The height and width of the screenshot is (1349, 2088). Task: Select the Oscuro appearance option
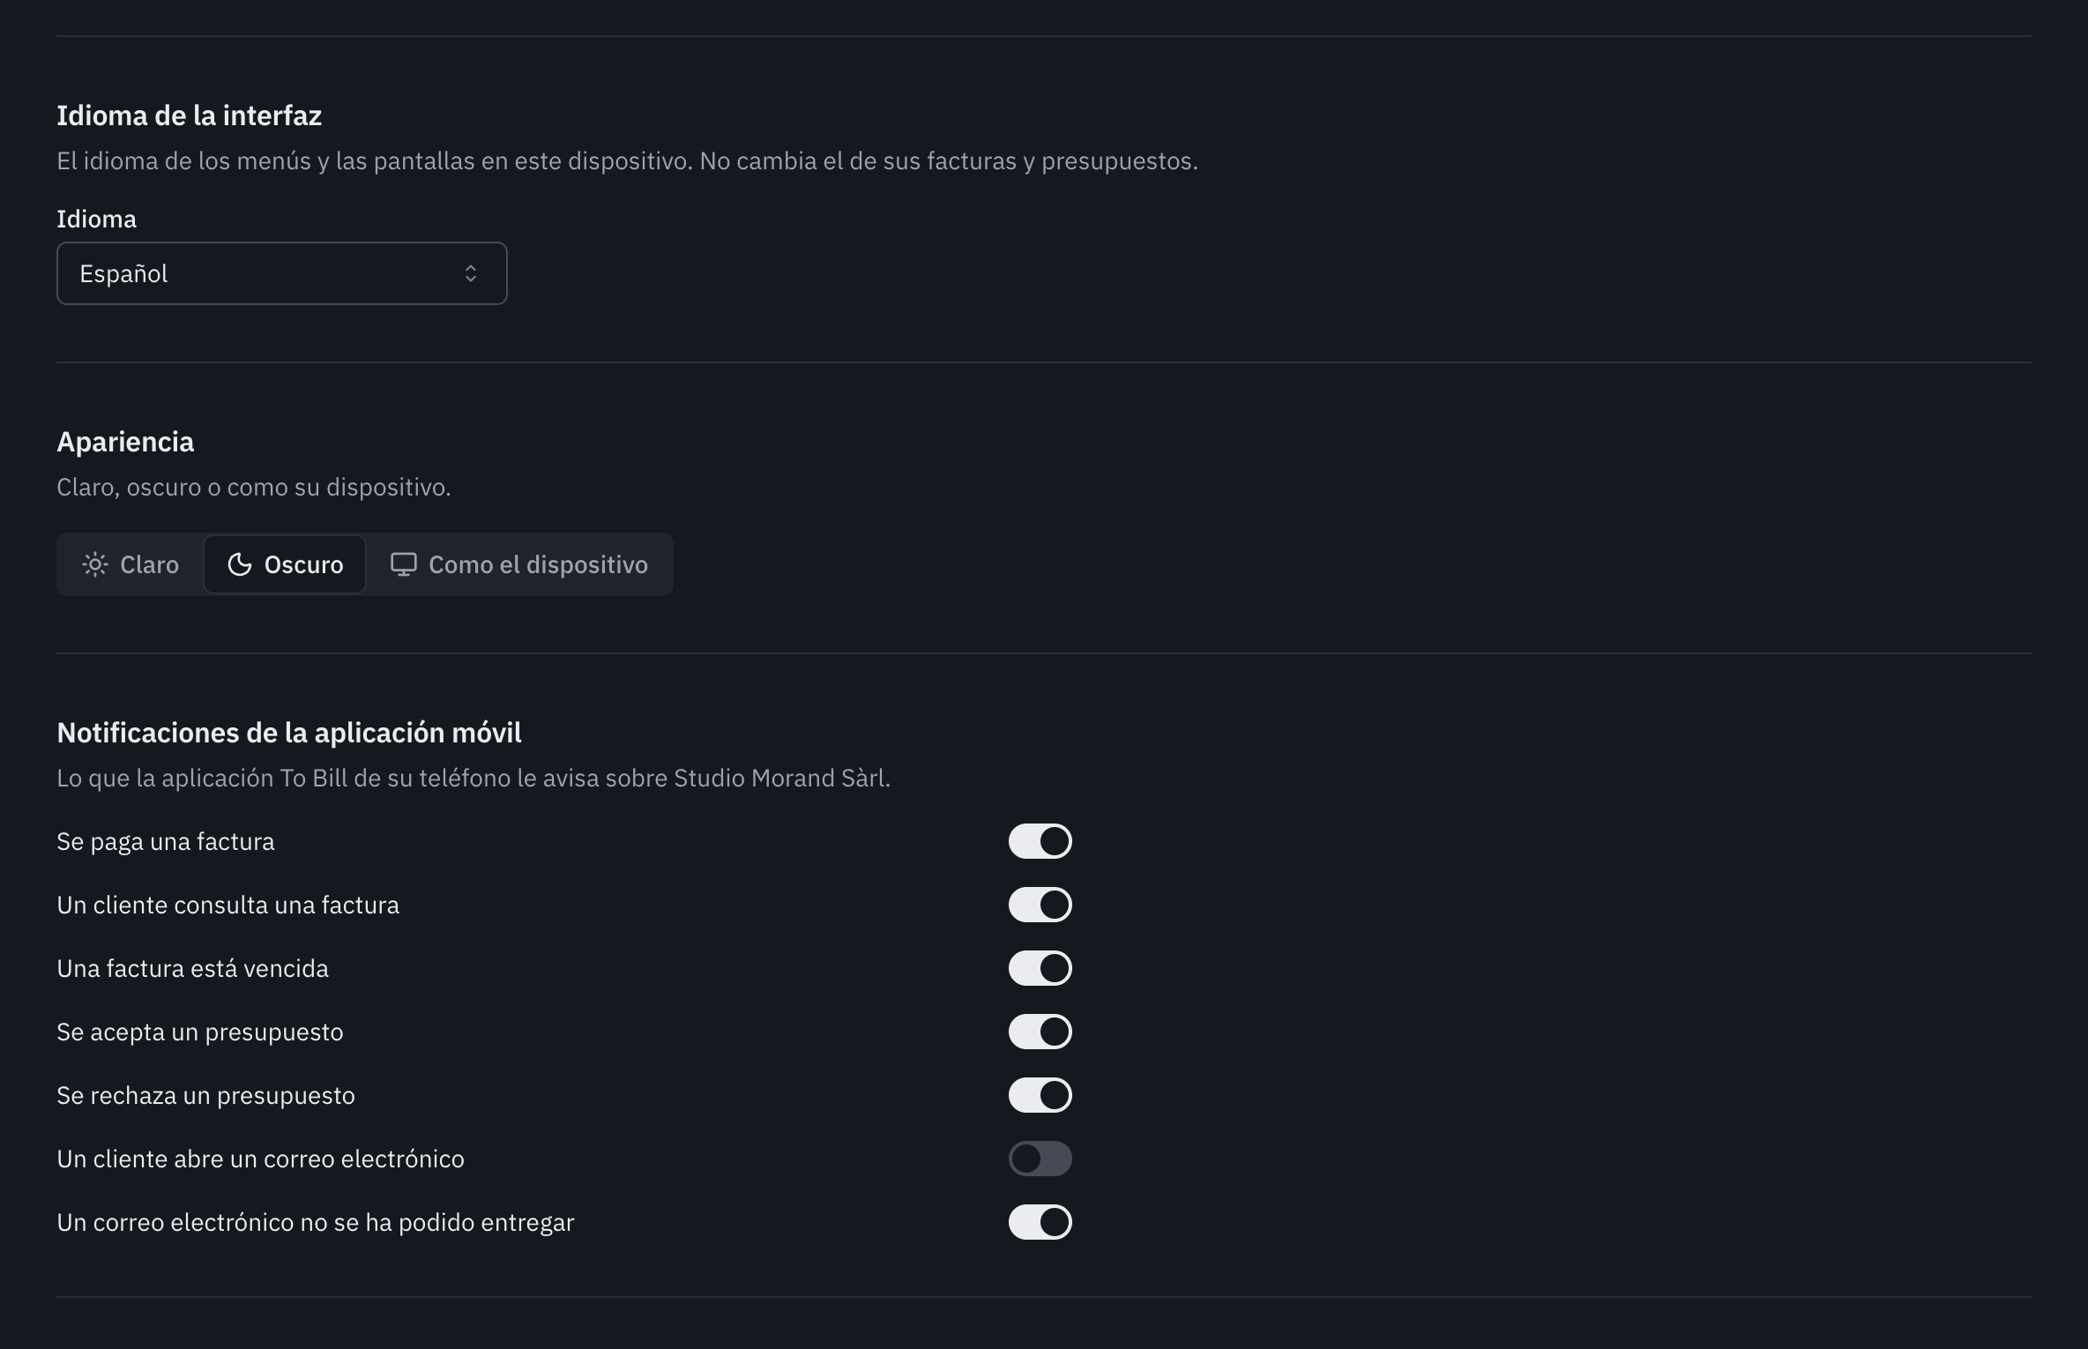(x=285, y=564)
